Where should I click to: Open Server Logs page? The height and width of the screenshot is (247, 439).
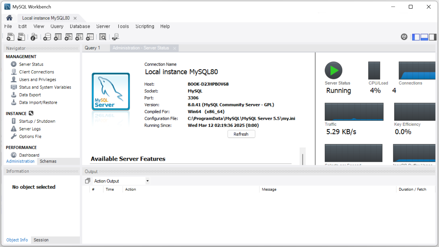click(x=30, y=129)
